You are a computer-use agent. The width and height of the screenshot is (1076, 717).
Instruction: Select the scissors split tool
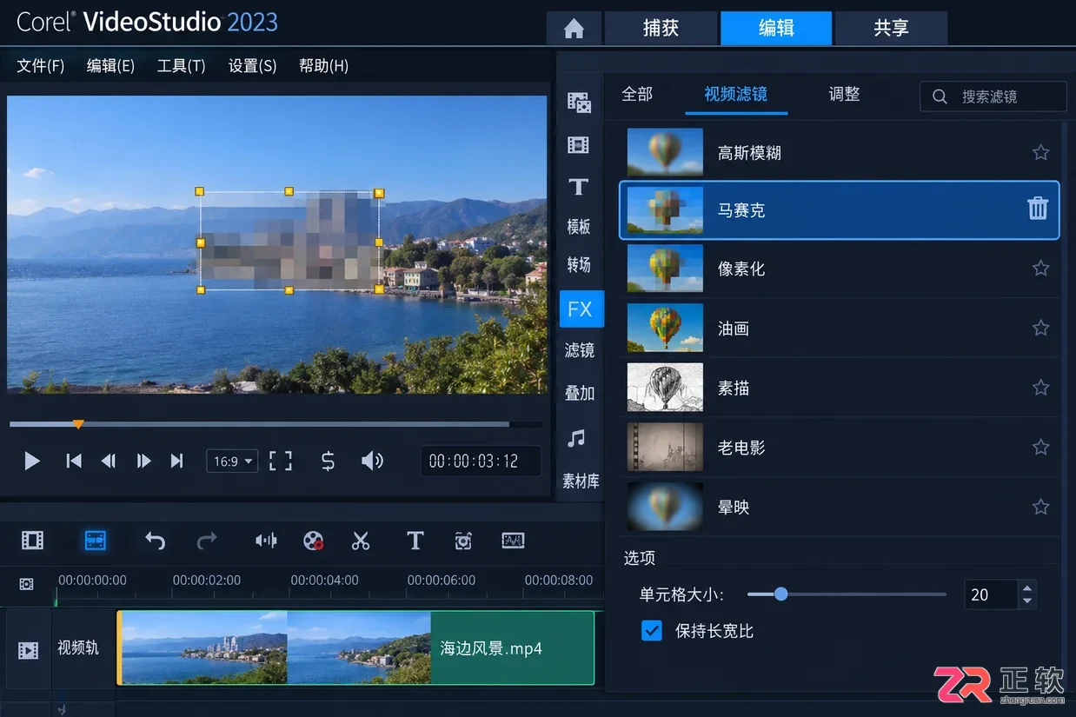(361, 541)
